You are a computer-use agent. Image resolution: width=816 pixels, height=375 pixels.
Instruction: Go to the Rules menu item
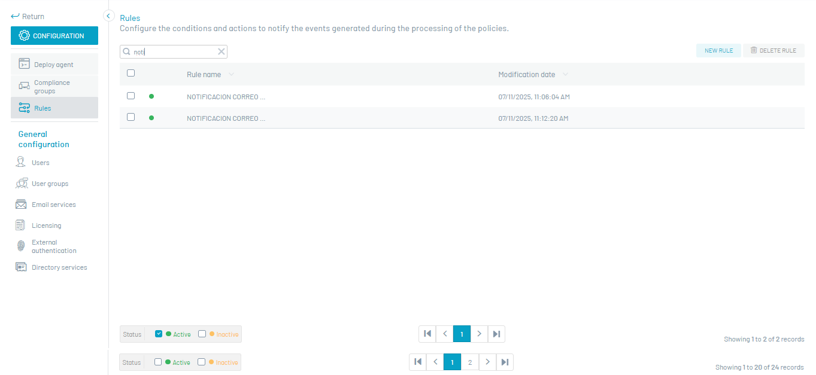(x=54, y=108)
